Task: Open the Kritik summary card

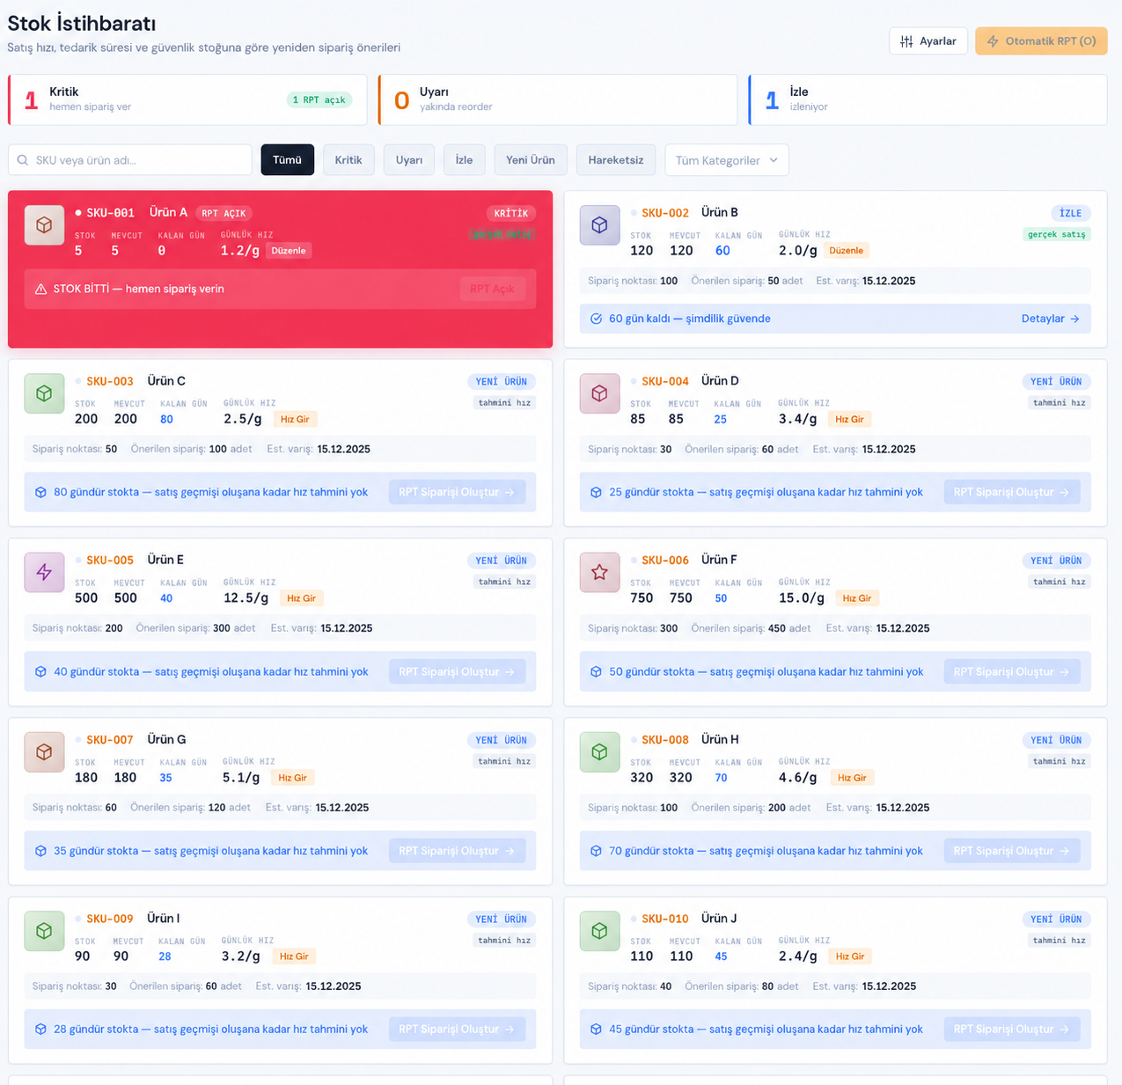Action: pyautogui.click(x=187, y=99)
